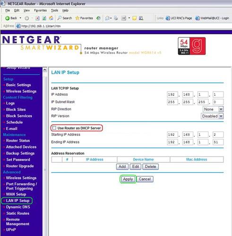Open Schedule in the sidebar
This screenshot has height=236, width=232.
click(x=15, y=122)
